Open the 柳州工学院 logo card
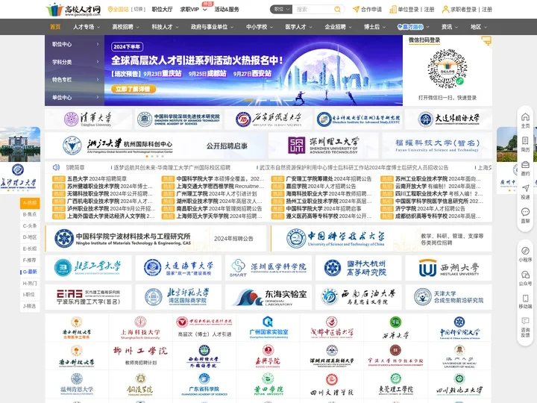537x403 pixels. tap(140, 355)
